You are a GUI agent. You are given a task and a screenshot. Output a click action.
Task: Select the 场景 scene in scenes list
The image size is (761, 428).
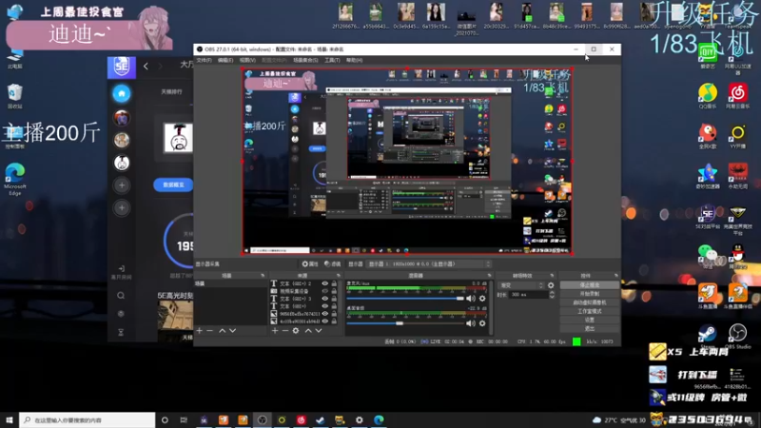coord(229,283)
